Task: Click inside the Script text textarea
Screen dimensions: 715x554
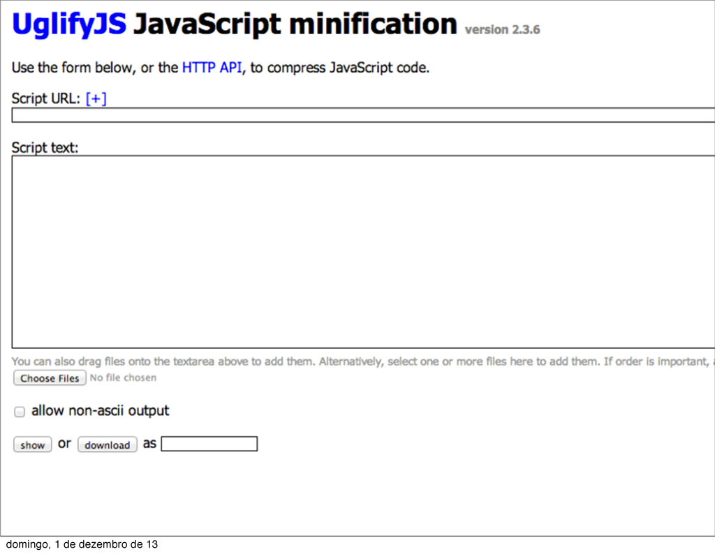Action: tap(363, 252)
